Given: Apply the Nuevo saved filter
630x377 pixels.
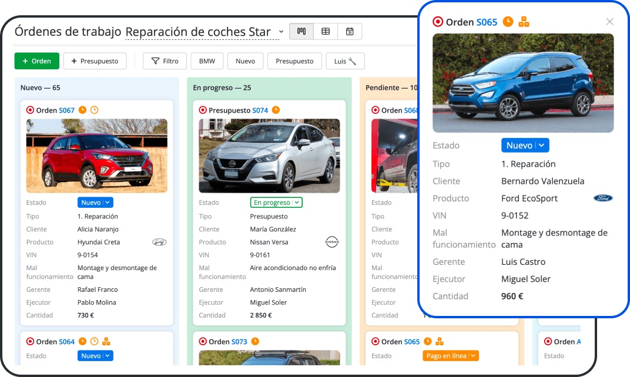Looking at the screenshot, I should click(245, 61).
